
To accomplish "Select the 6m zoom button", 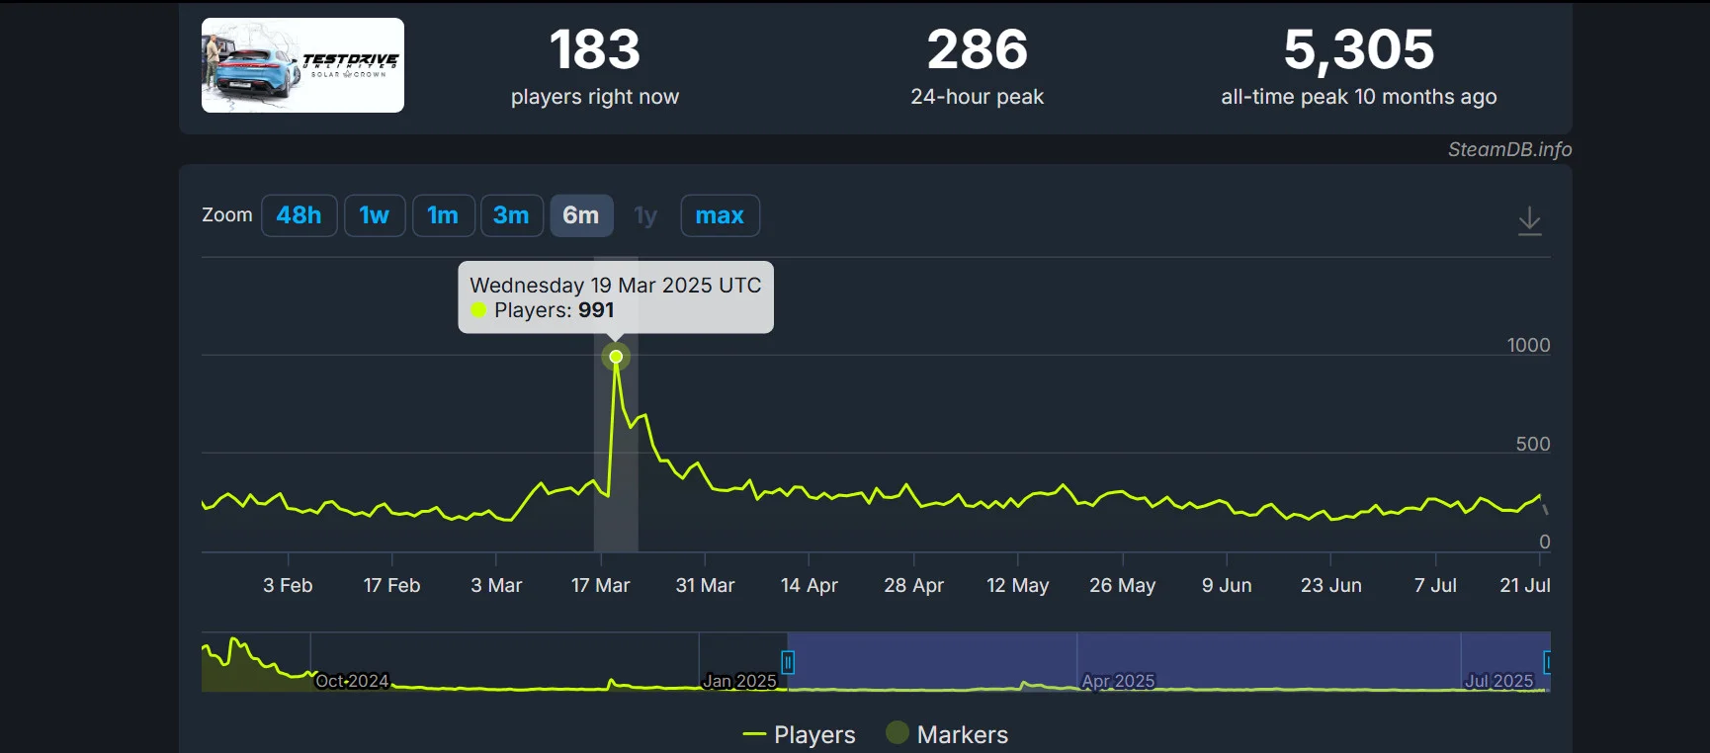I will tap(581, 215).
